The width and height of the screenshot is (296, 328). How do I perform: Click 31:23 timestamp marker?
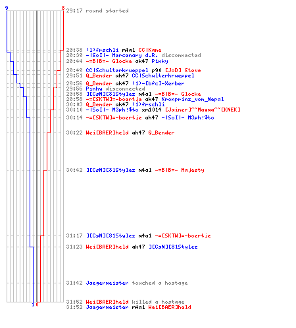74,247
